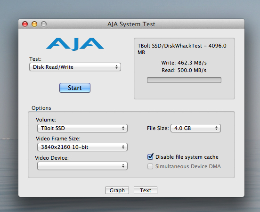This screenshot has width=260, height=212.
Task: Click the Options section label
Action: (41, 108)
